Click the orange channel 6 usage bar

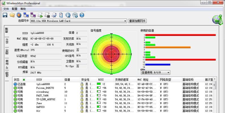pyautogui.click(x=168, y=47)
